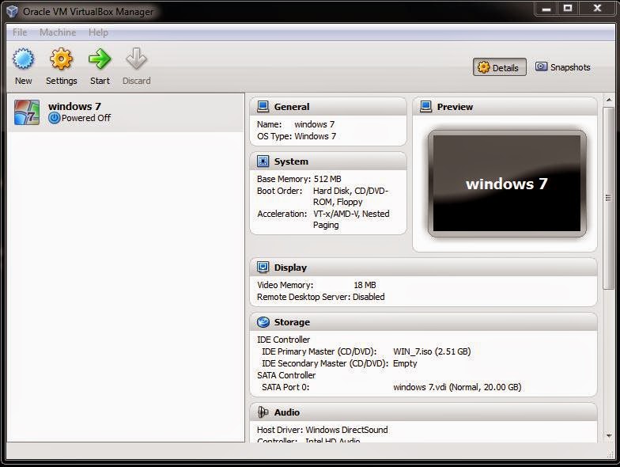Screen dimensions: 620x467
Task: Open the General section header link
Action: [x=292, y=107]
